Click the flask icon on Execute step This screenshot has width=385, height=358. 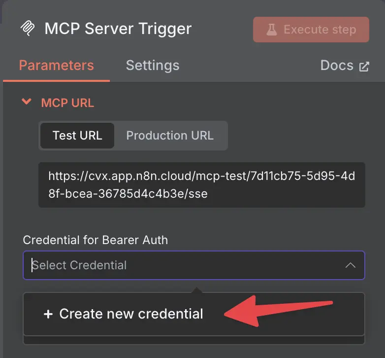[272, 30]
